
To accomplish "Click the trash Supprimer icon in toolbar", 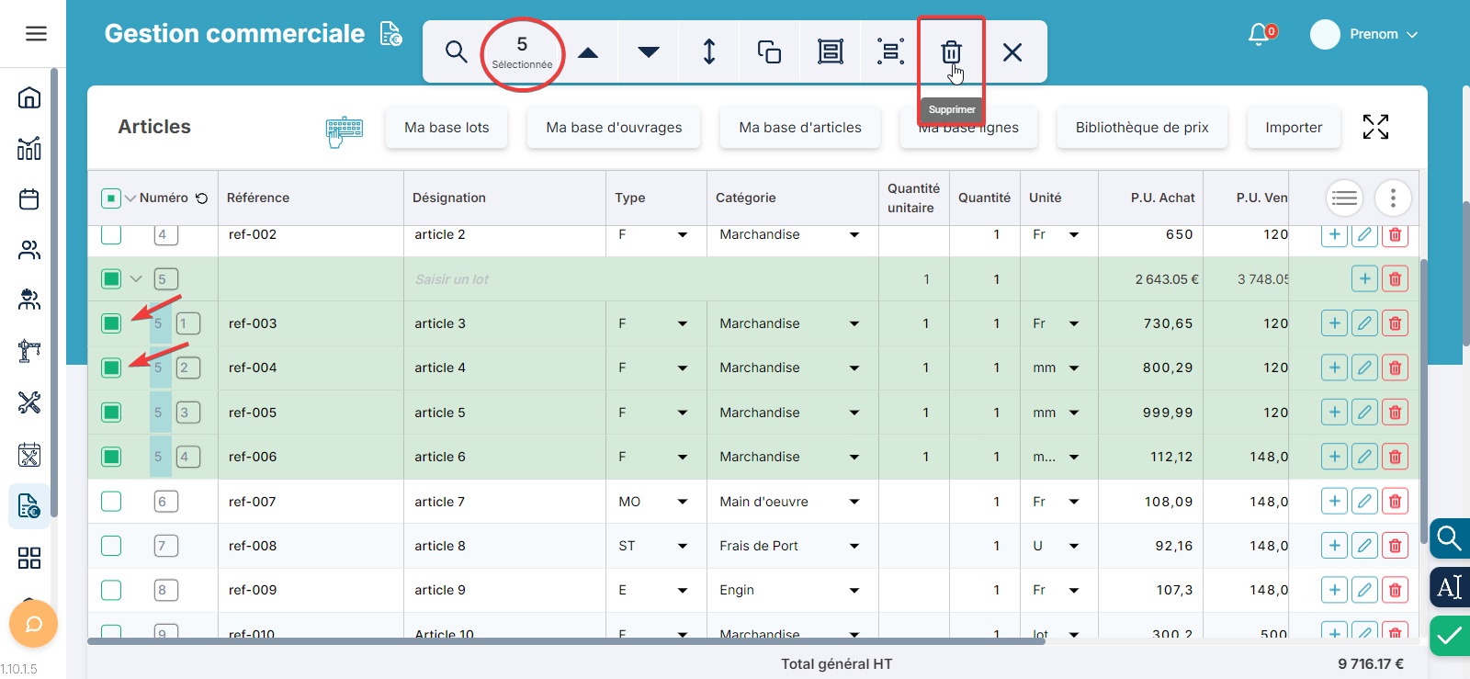I will [951, 51].
